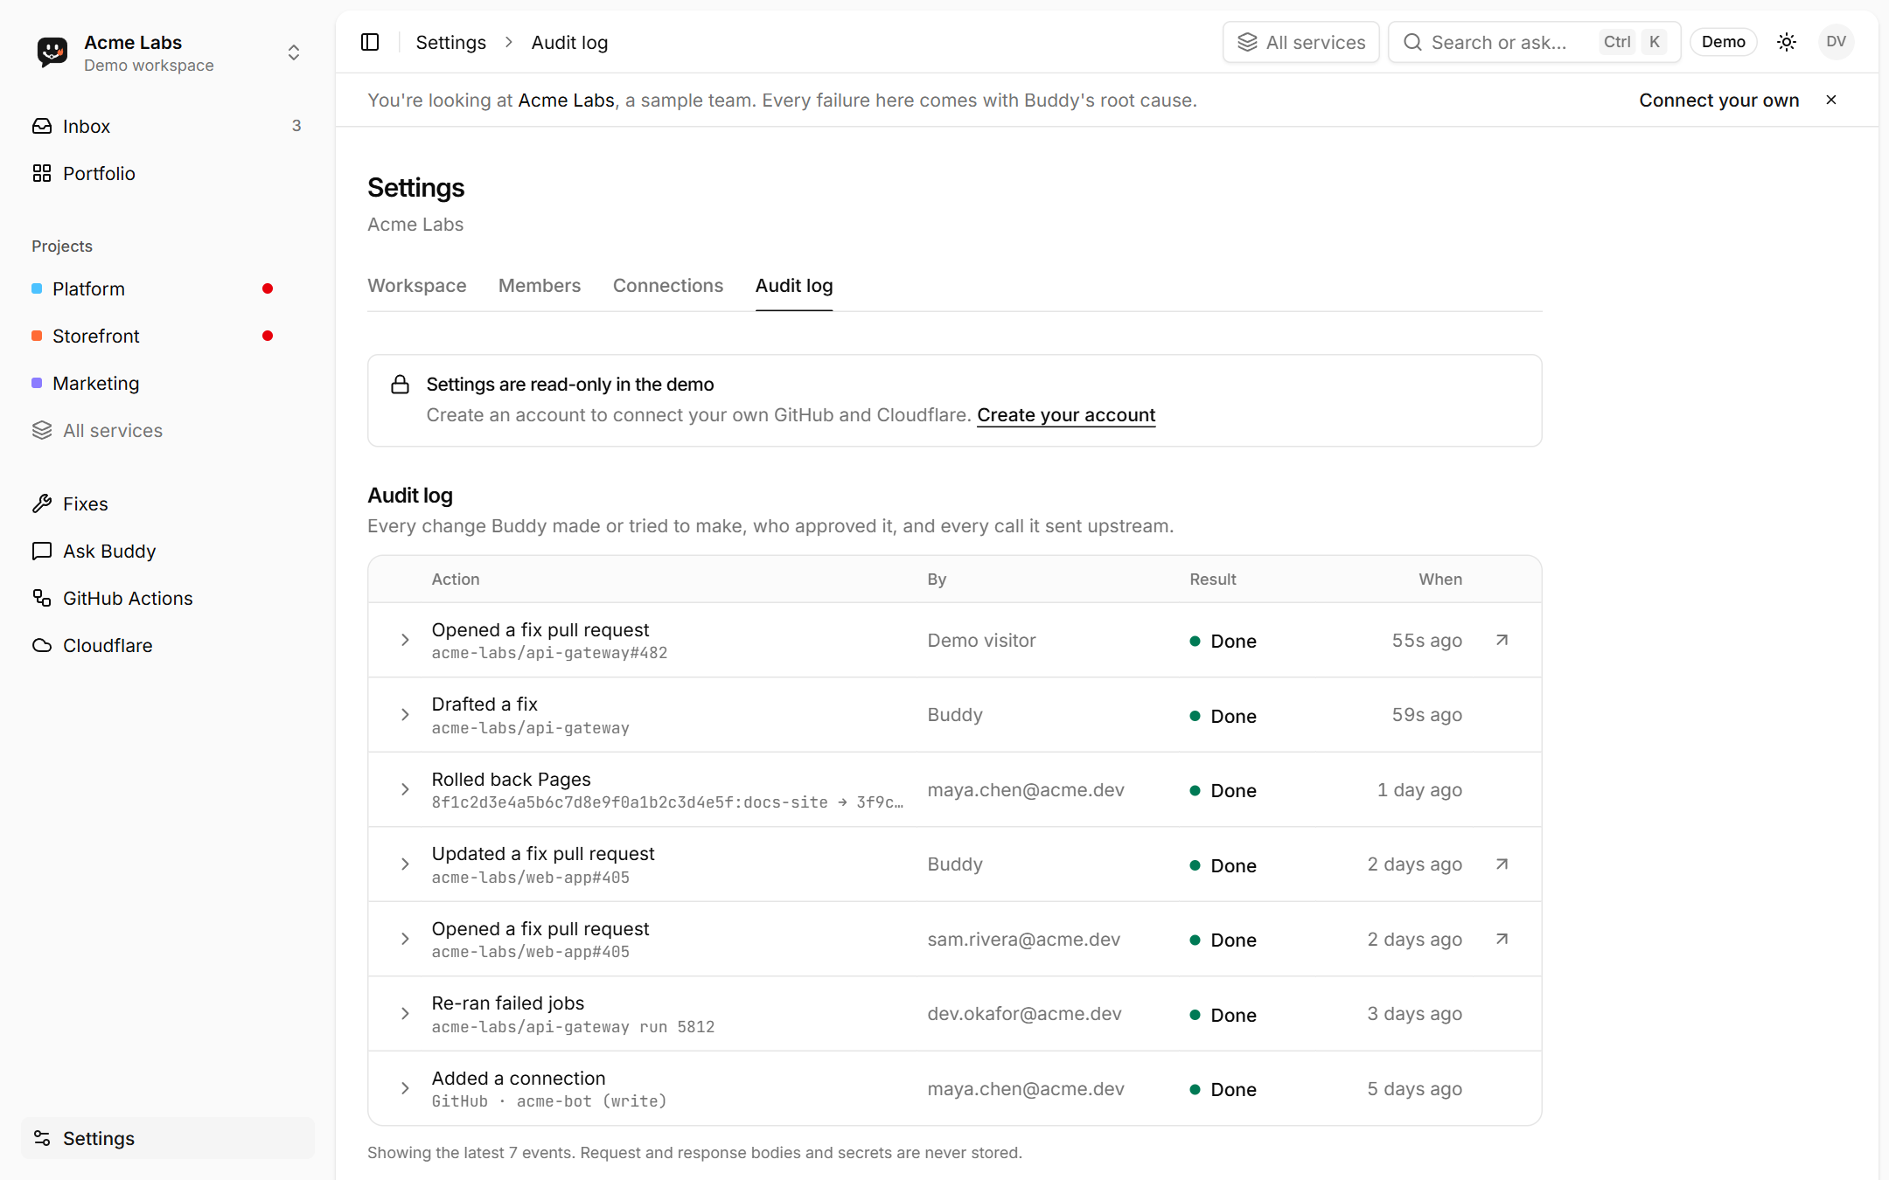The image size is (1889, 1180).
Task: Expand Updated a fix pull request row
Action: click(405, 864)
